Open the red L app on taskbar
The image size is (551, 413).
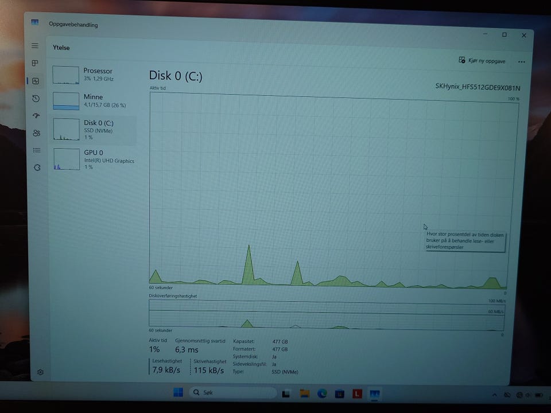click(x=357, y=394)
